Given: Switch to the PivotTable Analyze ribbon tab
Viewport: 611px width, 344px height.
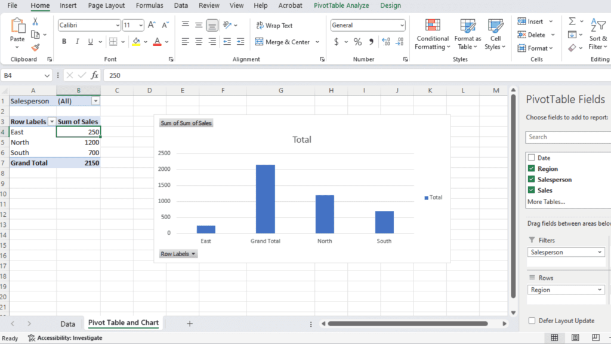Looking at the screenshot, I should coord(341,5).
